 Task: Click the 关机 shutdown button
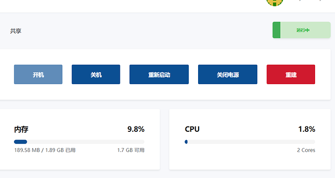coord(96,74)
